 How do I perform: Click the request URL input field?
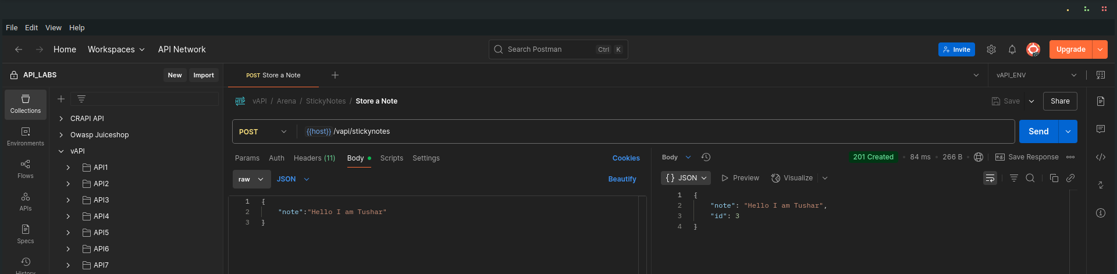point(656,131)
